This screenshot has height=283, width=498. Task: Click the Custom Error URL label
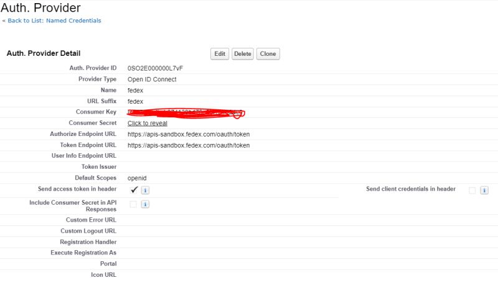point(91,220)
